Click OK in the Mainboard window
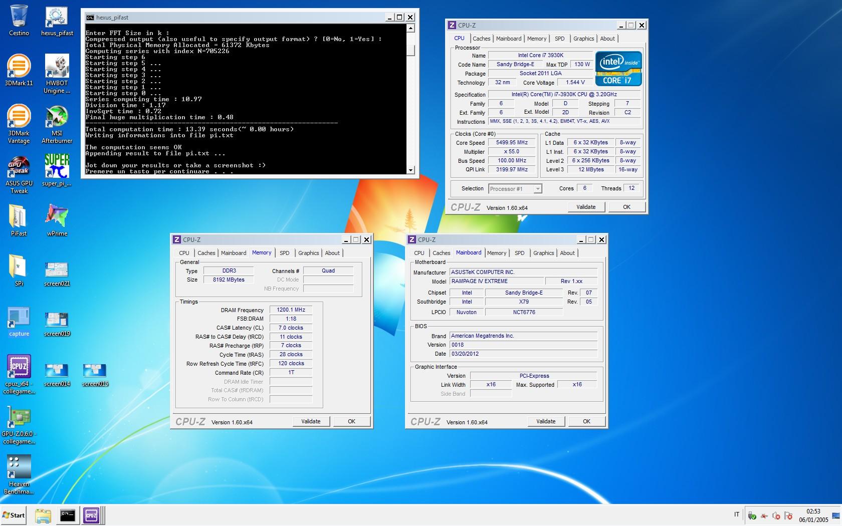This screenshot has width=842, height=526. 586,421
